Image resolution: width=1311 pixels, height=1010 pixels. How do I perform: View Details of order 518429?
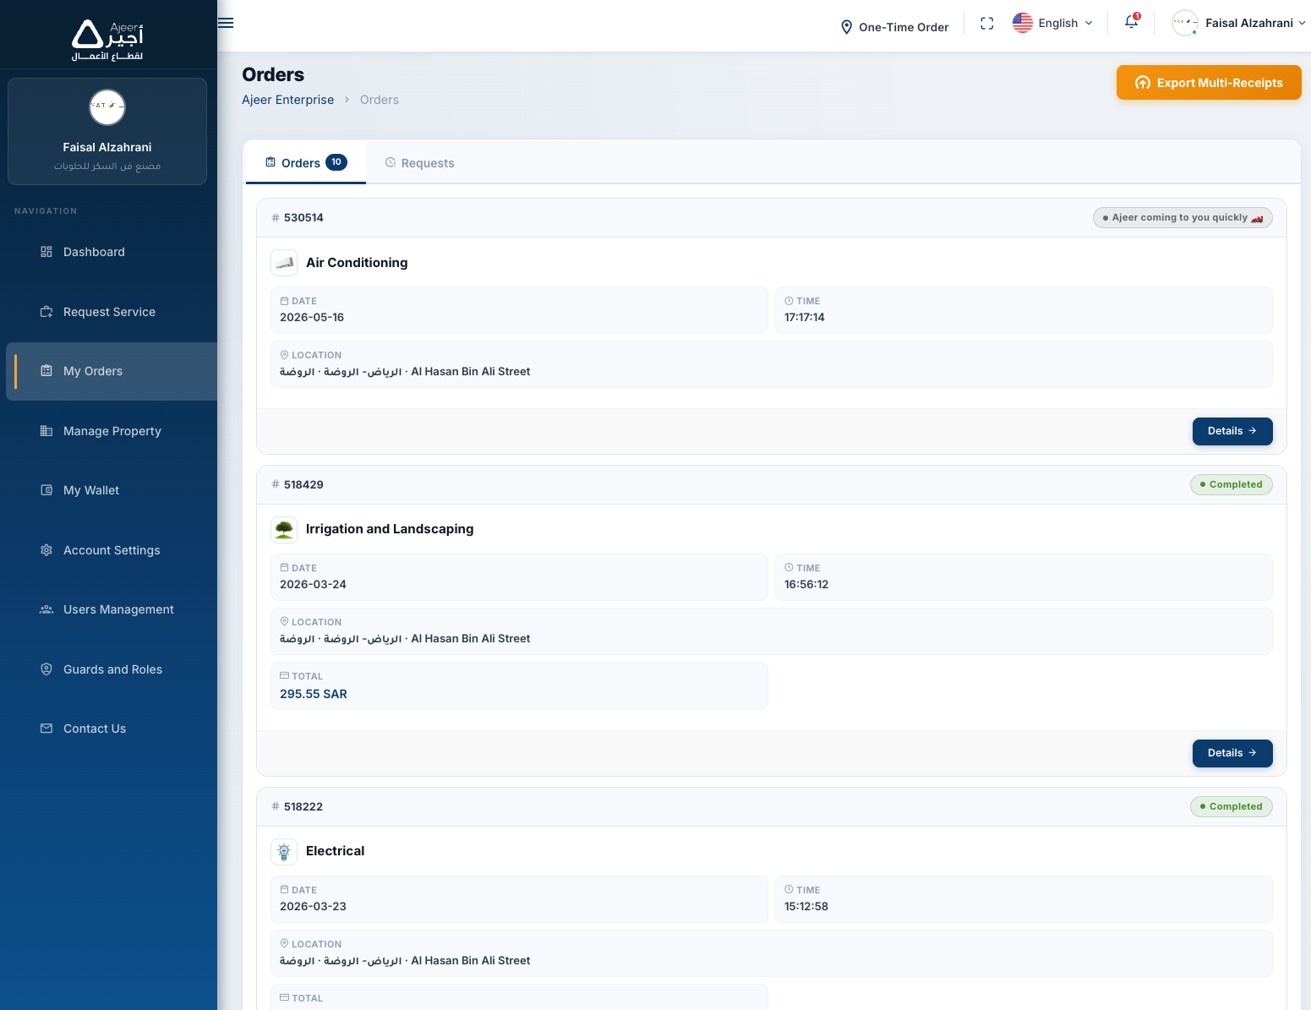point(1232,753)
